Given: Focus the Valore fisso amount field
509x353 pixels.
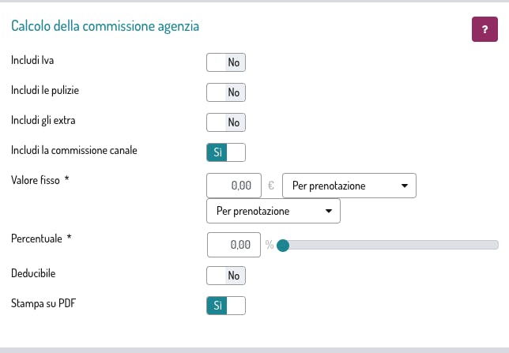Looking at the screenshot, I should pos(233,186).
